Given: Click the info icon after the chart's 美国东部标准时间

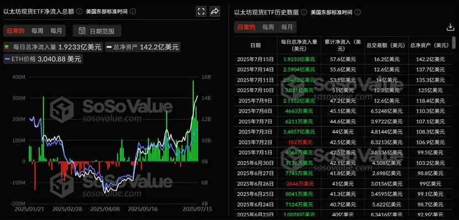Looking at the screenshot, I should tap(133, 12).
